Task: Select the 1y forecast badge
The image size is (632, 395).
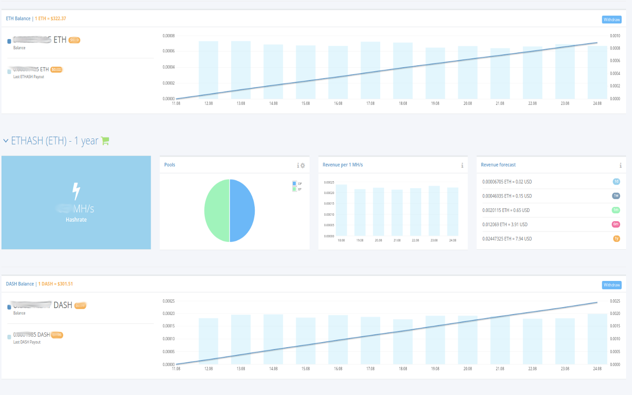Action: tap(616, 238)
